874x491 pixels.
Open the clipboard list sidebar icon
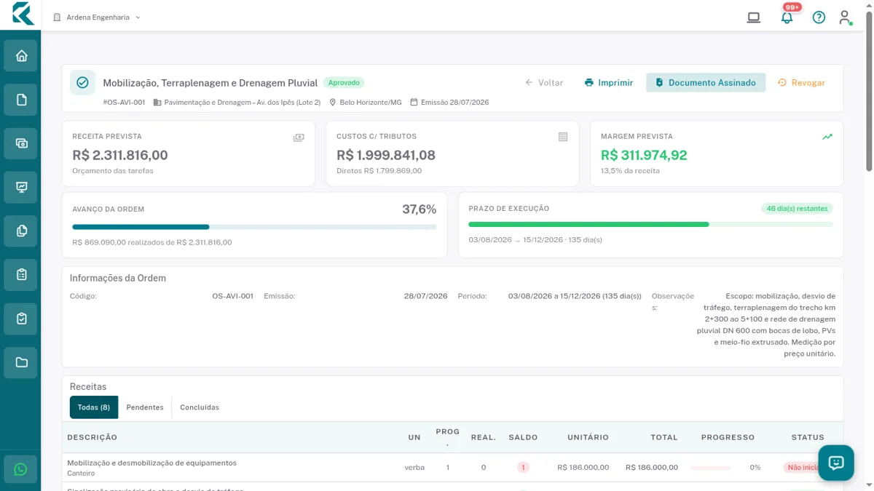20,275
